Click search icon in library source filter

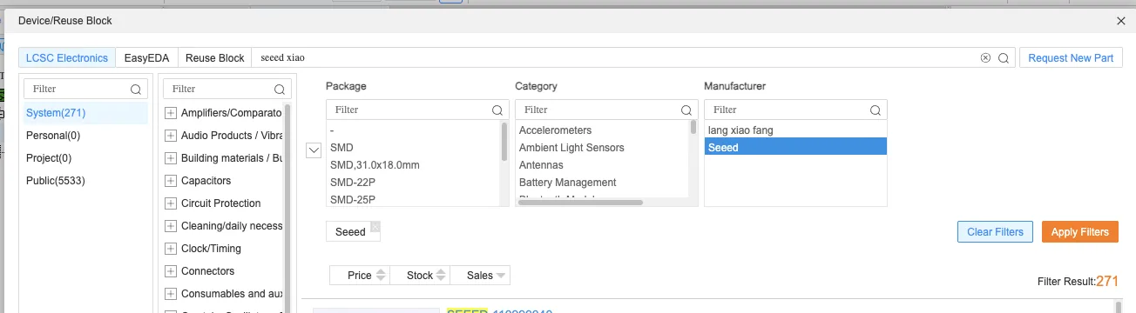(136, 89)
